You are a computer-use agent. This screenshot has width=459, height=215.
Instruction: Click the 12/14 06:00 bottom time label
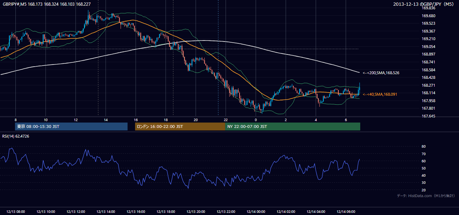tap(346, 212)
